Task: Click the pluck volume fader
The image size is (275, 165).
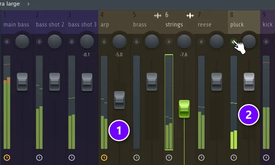Action: pos(249,82)
